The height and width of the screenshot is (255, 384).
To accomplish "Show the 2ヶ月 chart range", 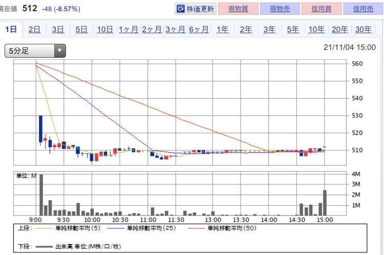I will coord(152,30).
